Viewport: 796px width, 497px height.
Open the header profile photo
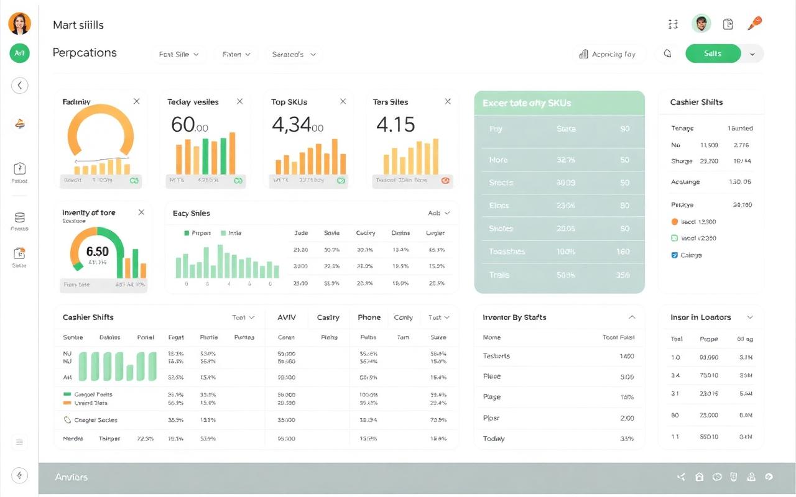701,24
